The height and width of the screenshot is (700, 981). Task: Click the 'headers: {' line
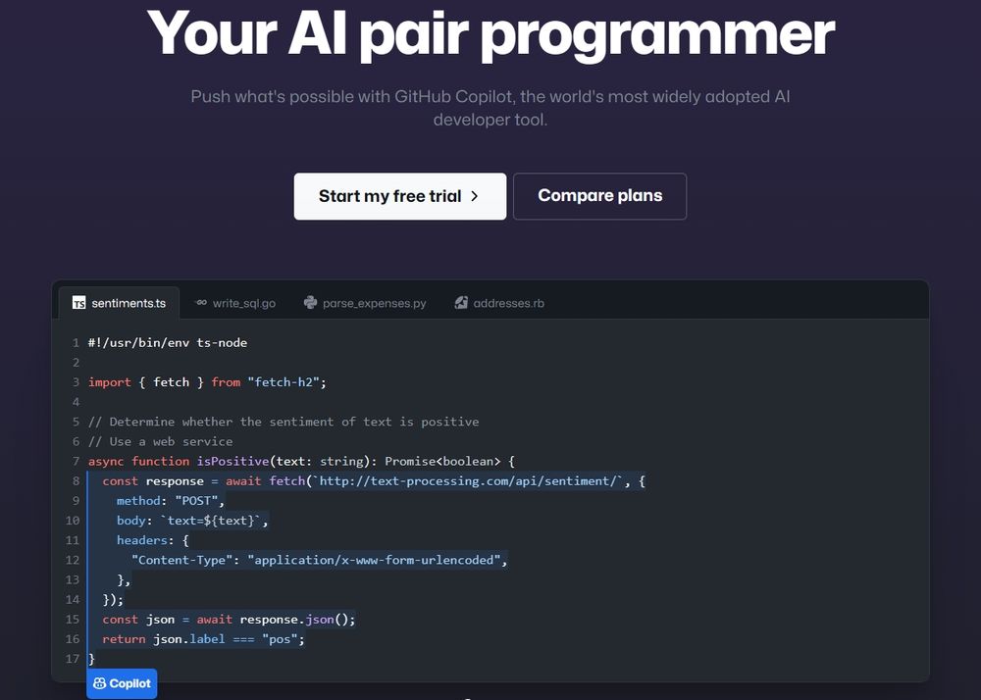(153, 540)
